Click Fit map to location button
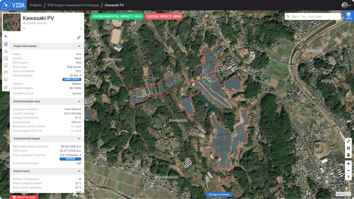 point(219,194)
